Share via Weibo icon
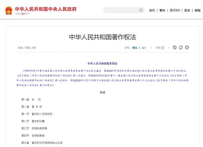 [175, 48]
